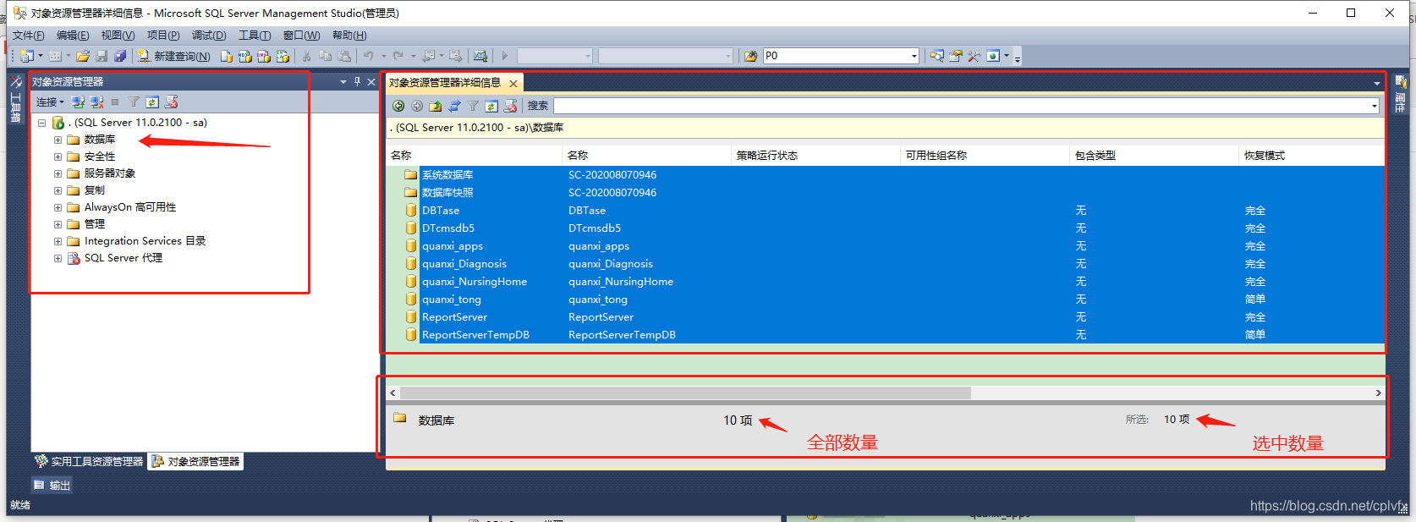Select the ReportServerTempDB database row
Image resolution: width=1416 pixels, height=522 pixels.
click(885, 335)
